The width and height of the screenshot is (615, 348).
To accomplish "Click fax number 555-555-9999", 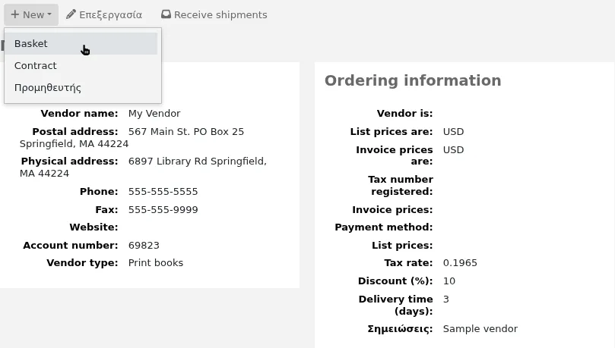I will [163, 209].
